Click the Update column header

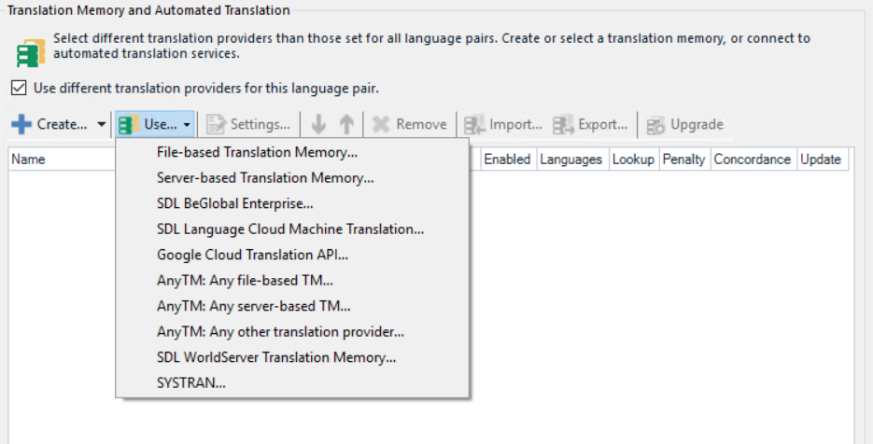coord(822,160)
